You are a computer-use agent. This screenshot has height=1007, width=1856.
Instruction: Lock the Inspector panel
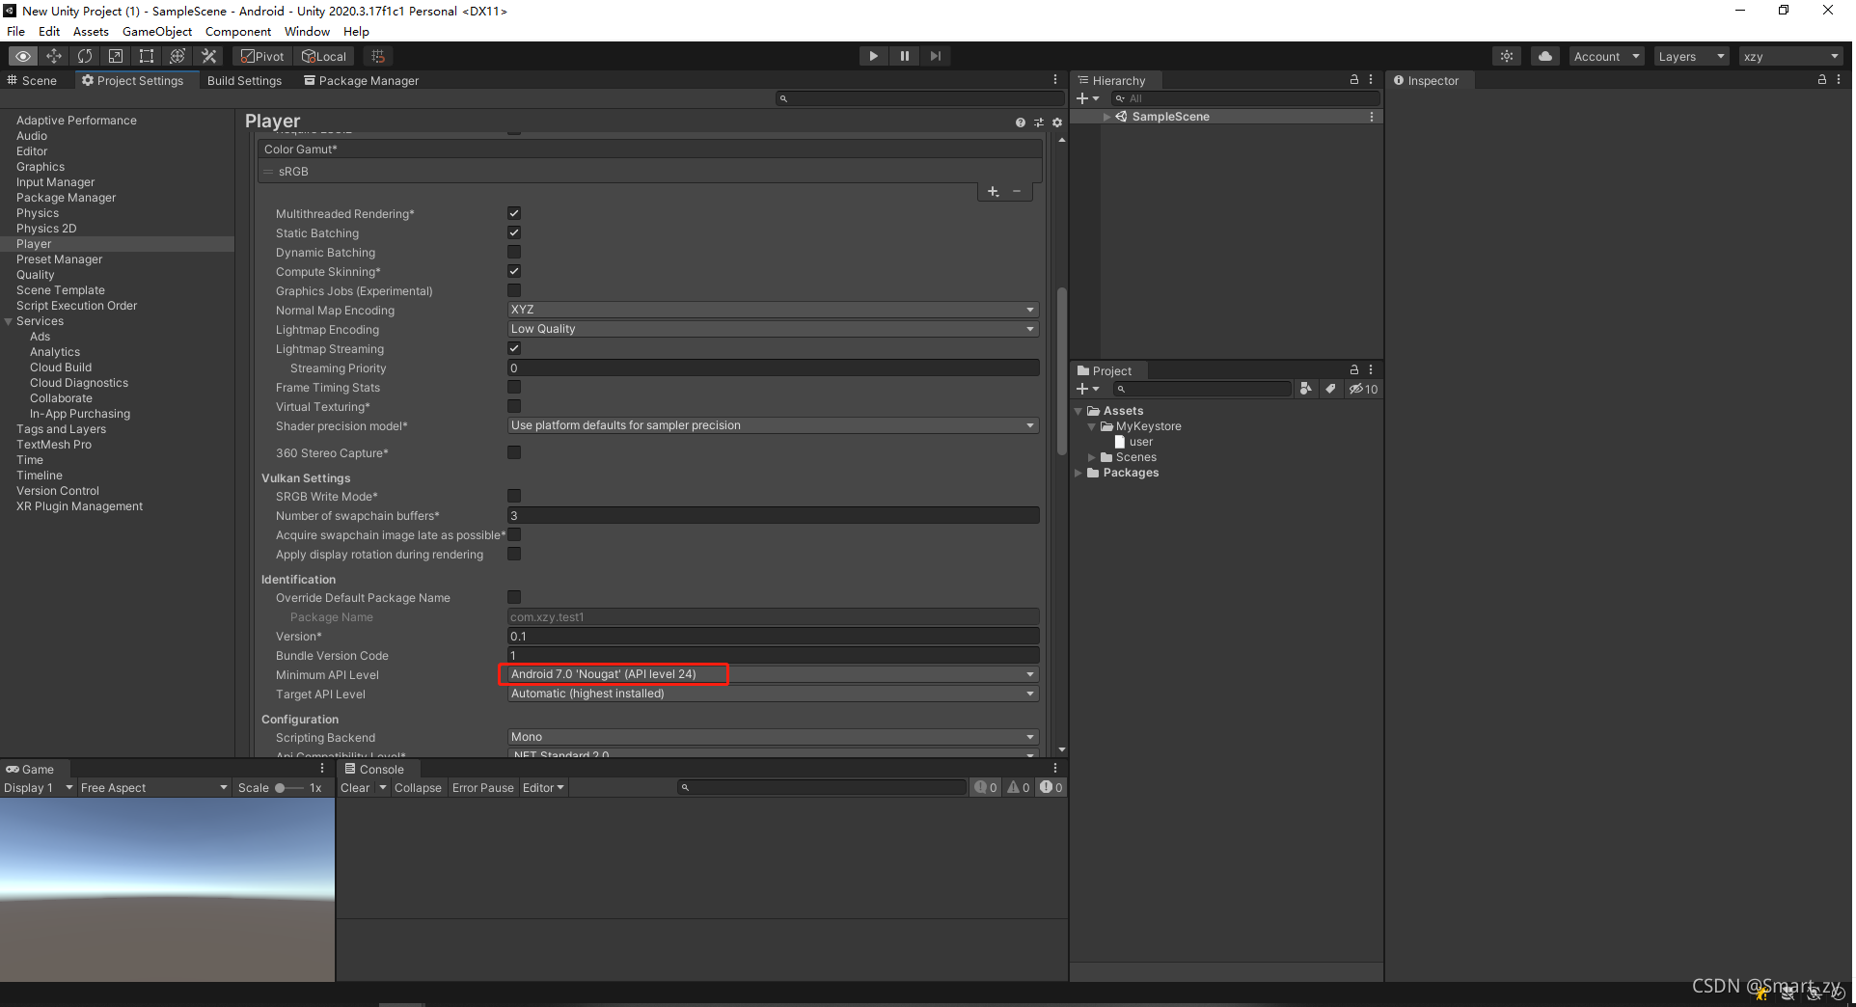tap(1822, 80)
